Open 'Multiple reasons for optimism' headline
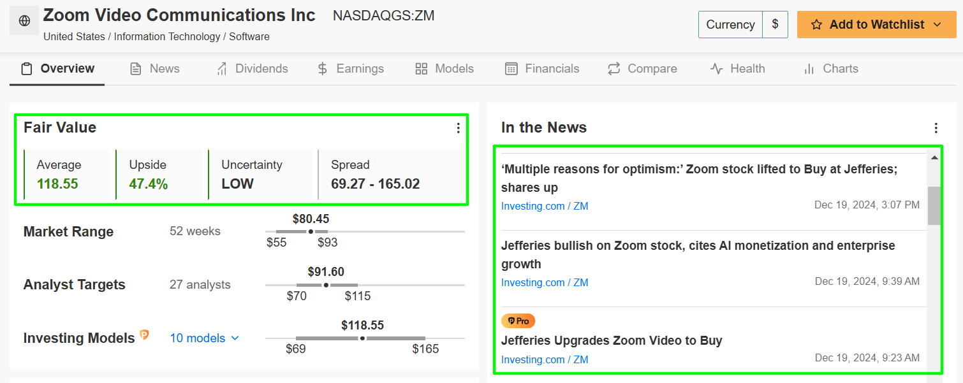This screenshot has width=963, height=383. pos(699,178)
